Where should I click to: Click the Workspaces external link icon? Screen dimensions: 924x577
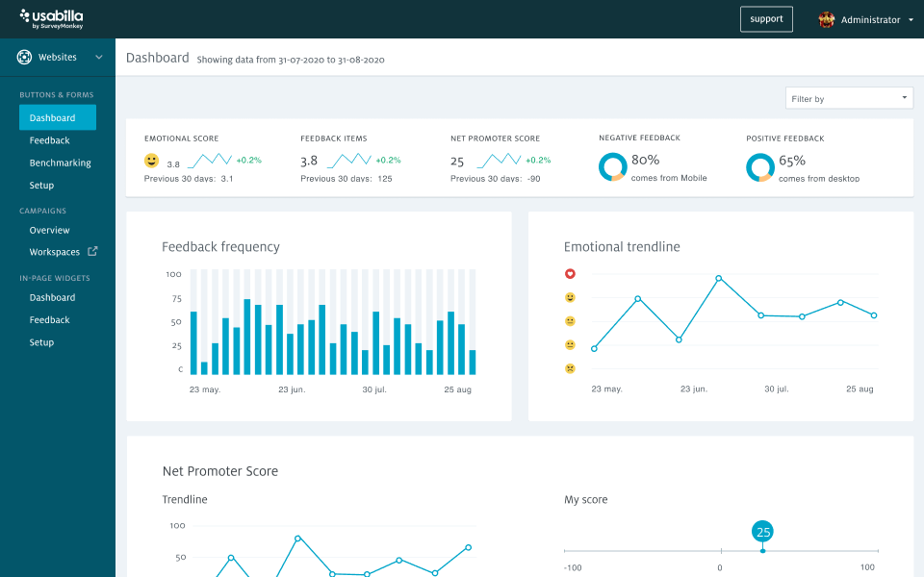(92, 251)
